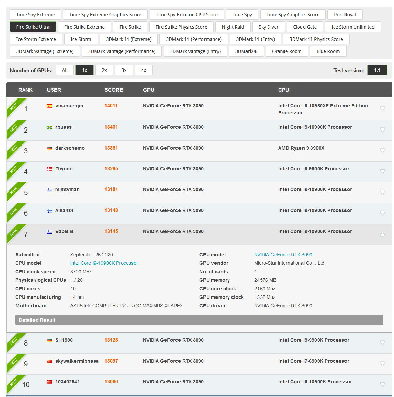The height and width of the screenshot is (397, 394).
Task: Click Greece flag icon beside mjmtvman
Action: [x=50, y=190]
